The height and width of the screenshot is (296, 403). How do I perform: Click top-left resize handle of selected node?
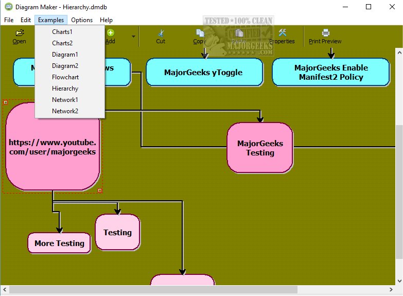click(6, 102)
